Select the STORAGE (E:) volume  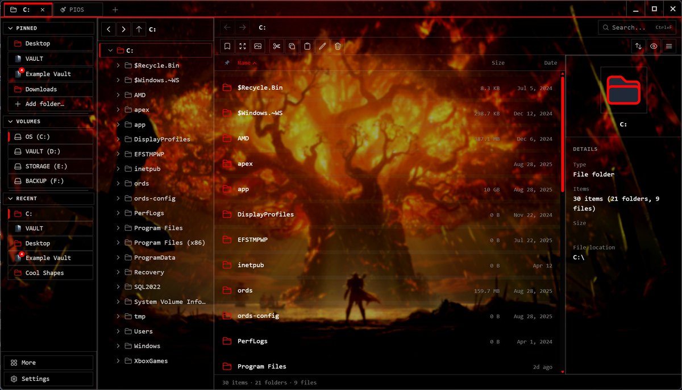tap(51, 166)
